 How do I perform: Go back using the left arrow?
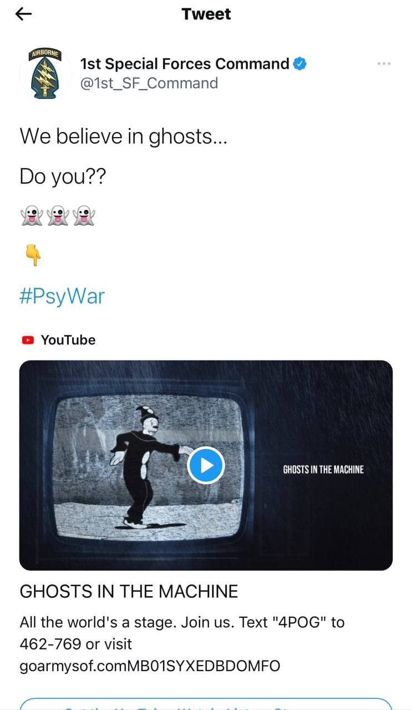24,14
